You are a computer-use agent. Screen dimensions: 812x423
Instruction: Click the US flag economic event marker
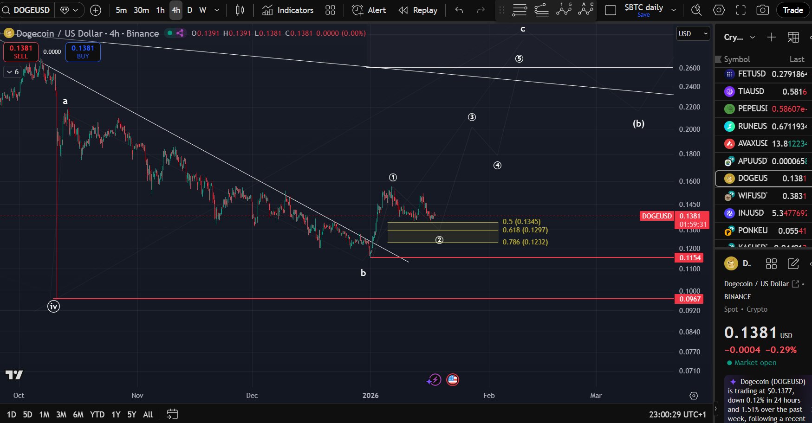(452, 380)
